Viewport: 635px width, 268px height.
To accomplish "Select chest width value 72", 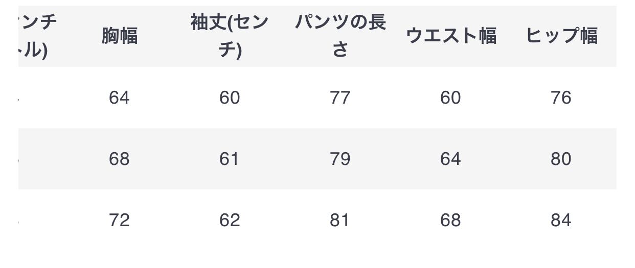I will pos(119,220).
